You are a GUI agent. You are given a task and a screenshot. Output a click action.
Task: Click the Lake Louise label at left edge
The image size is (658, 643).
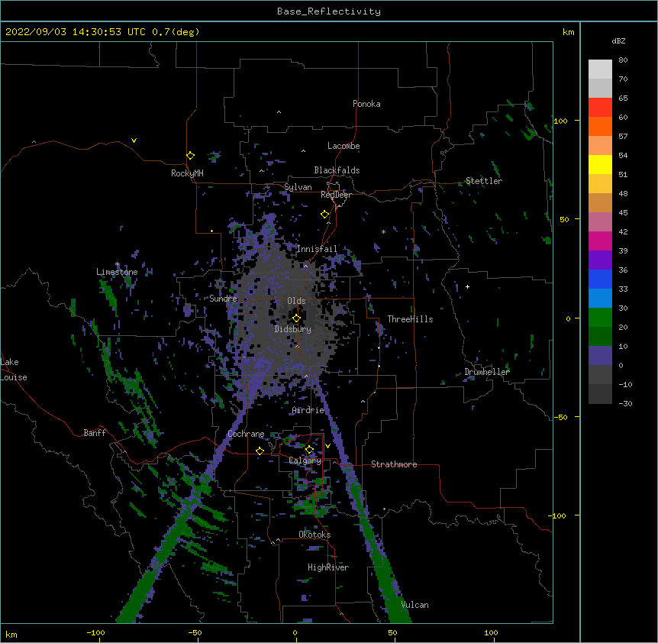point(14,370)
